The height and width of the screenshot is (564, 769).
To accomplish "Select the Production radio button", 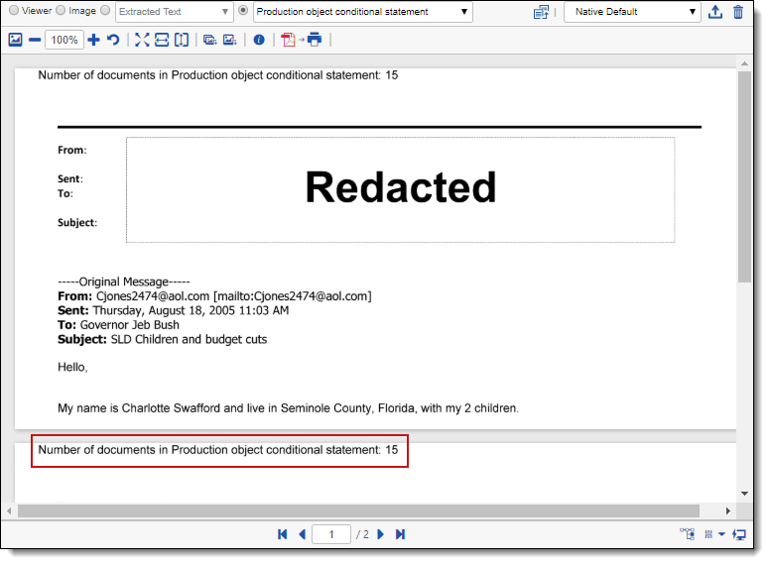I will (243, 10).
